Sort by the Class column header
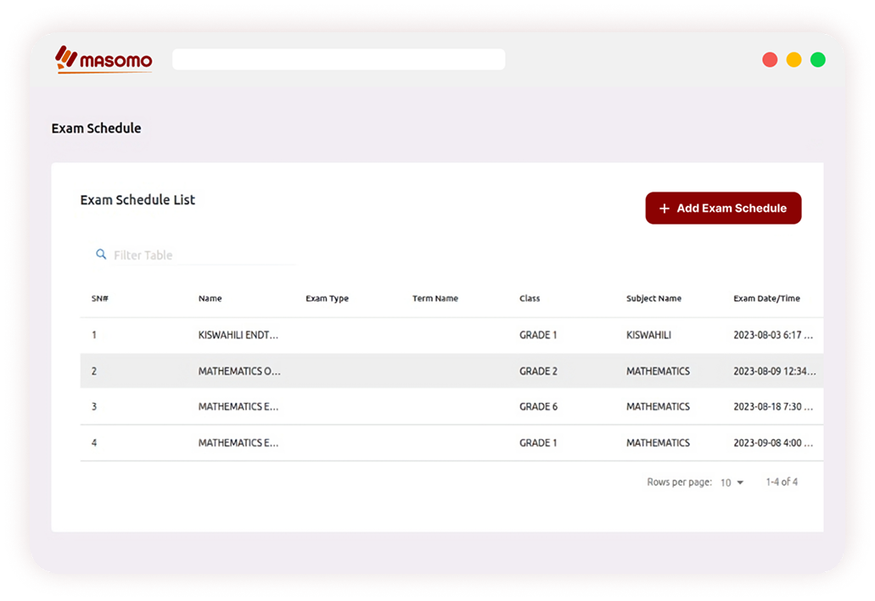This screenshot has height=601, width=875. pos(530,298)
